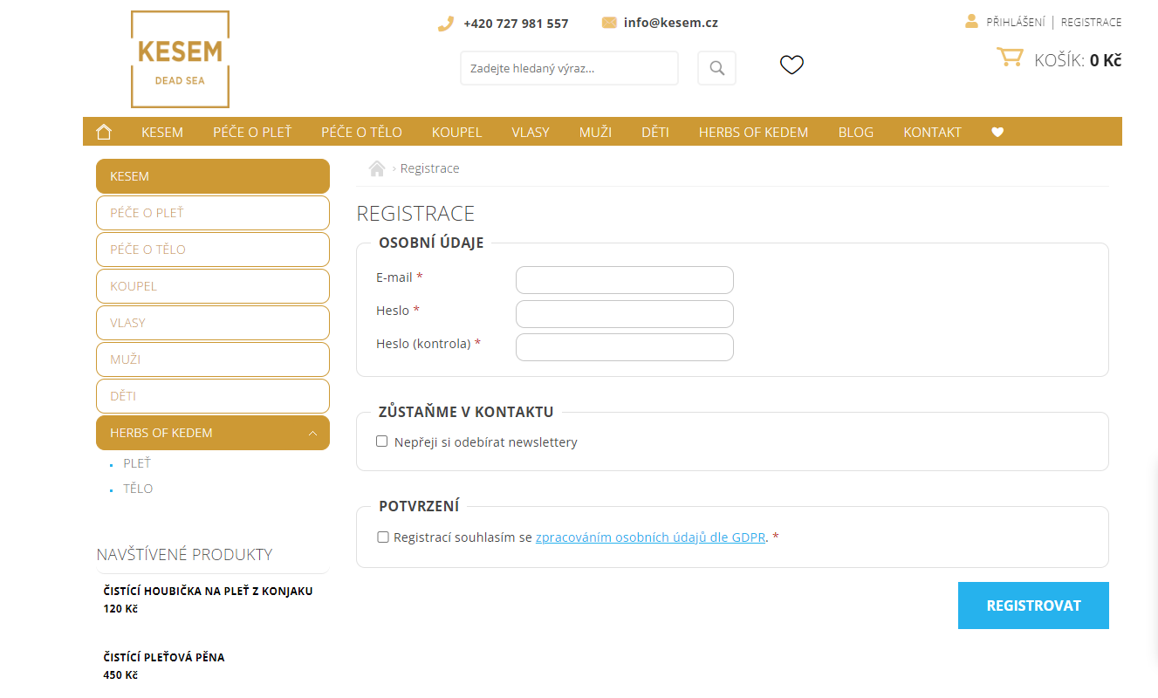Click the PŘIHLÁŠENÍ link

pos(1015,22)
